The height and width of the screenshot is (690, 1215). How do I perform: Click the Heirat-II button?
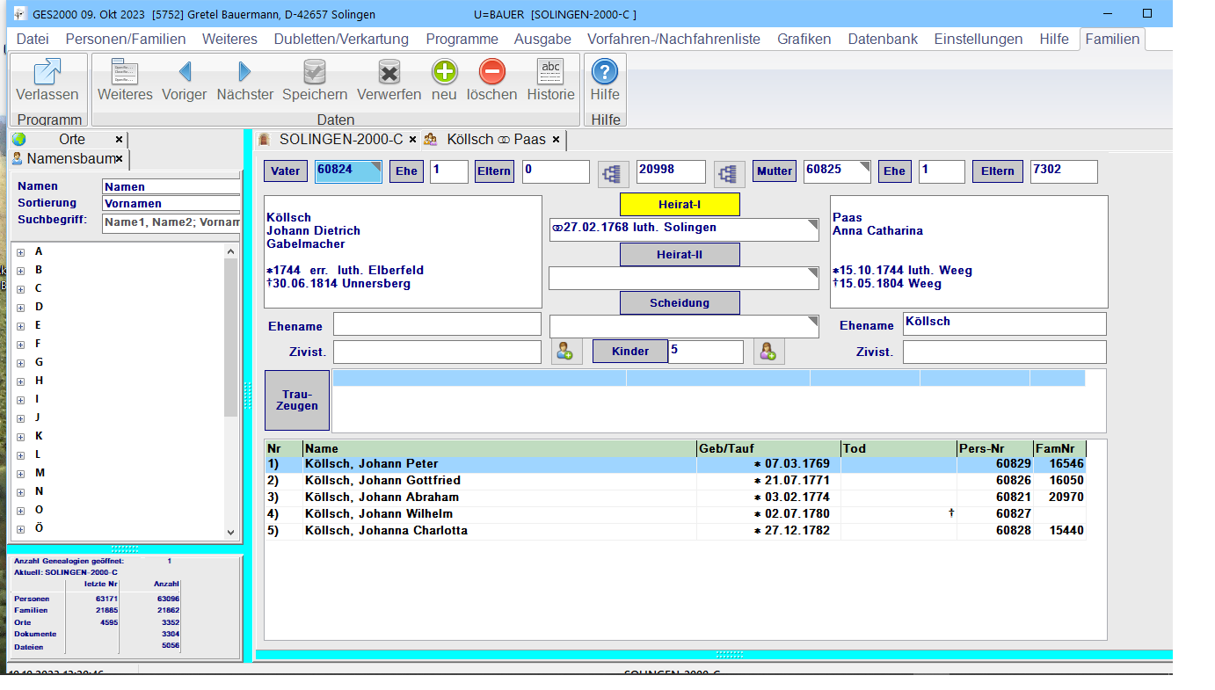click(x=680, y=255)
